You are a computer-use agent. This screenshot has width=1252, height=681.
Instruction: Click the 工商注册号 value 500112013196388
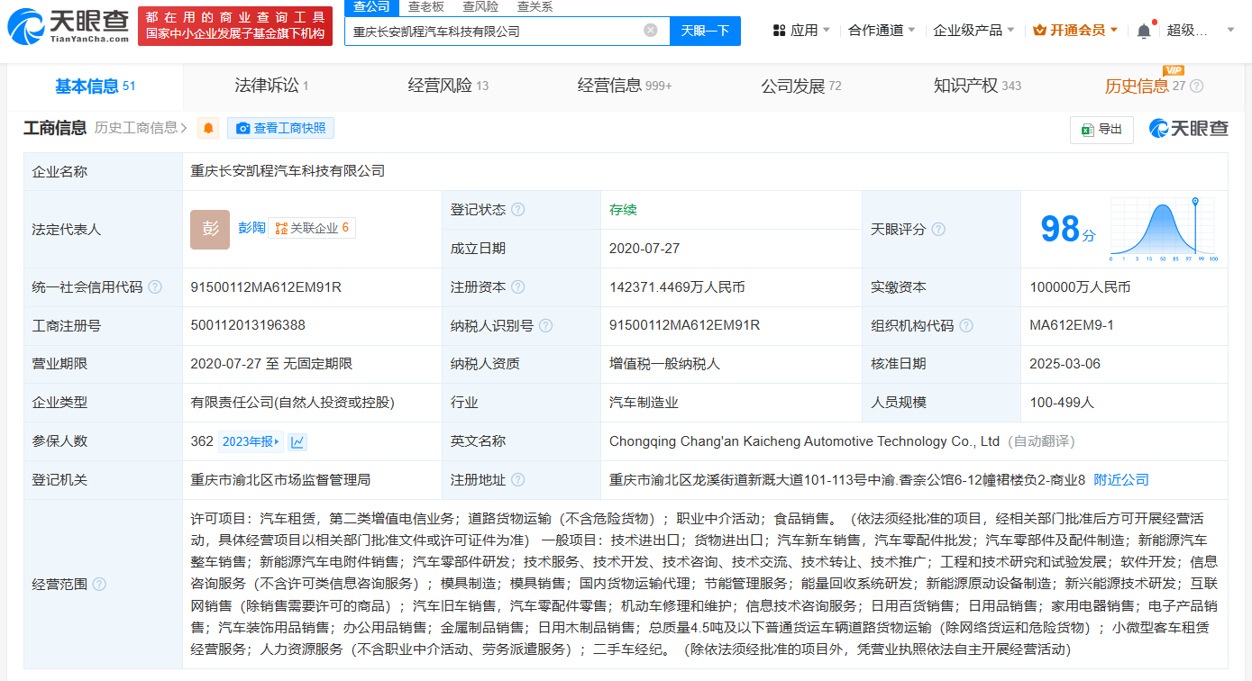pyautogui.click(x=248, y=326)
